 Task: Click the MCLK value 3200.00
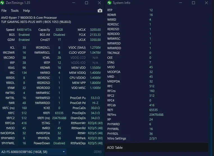[95, 30]
